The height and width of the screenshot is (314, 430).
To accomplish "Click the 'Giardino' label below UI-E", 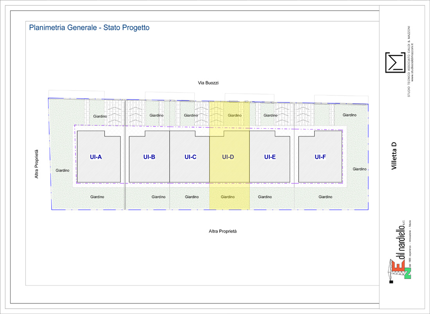I will 265,197.
